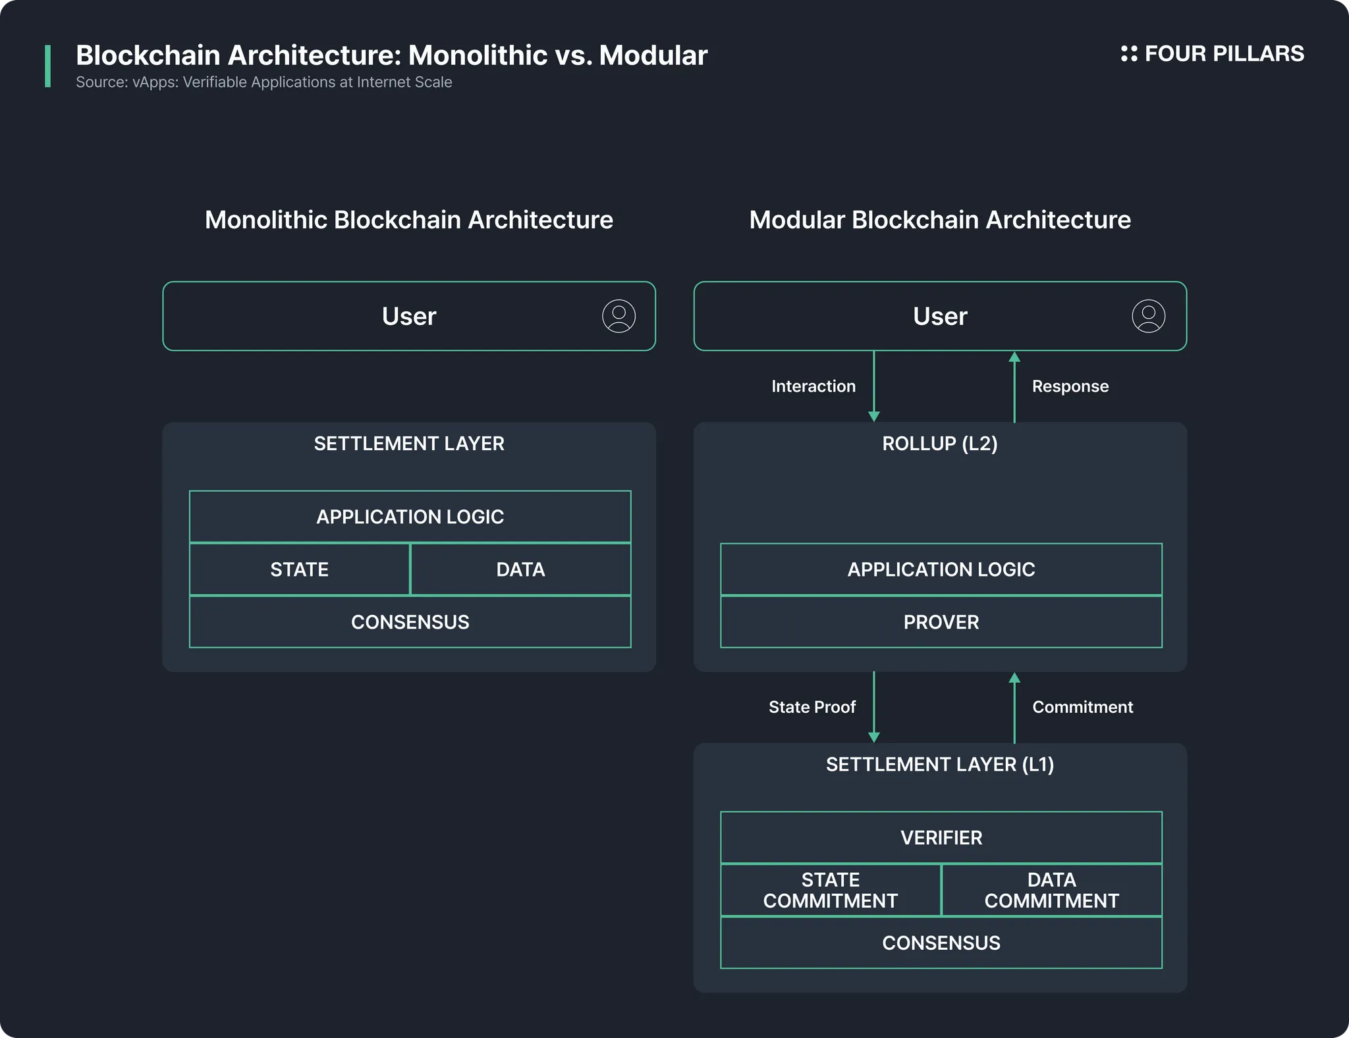Click the Four Pillars logo dots icon
The image size is (1349, 1038).
pos(1129,54)
